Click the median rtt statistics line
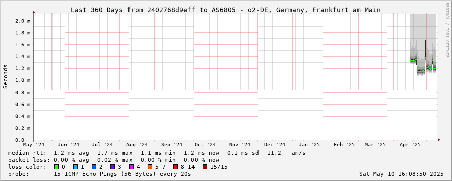The image size is (452, 181). point(157,153)
